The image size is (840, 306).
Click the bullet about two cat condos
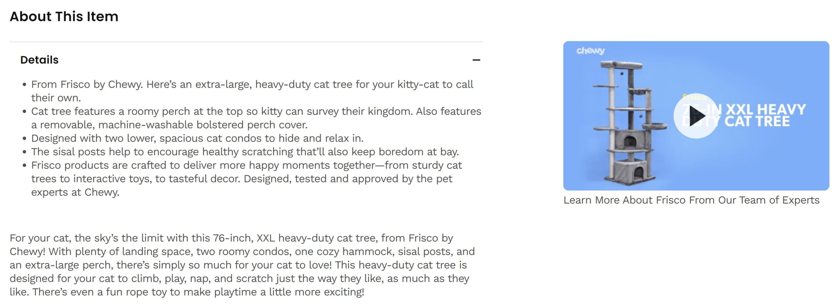(197, 138)
